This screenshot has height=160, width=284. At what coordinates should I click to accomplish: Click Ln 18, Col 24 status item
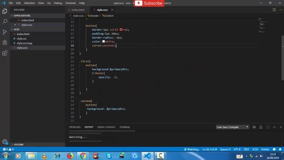(x=209, y=149)
